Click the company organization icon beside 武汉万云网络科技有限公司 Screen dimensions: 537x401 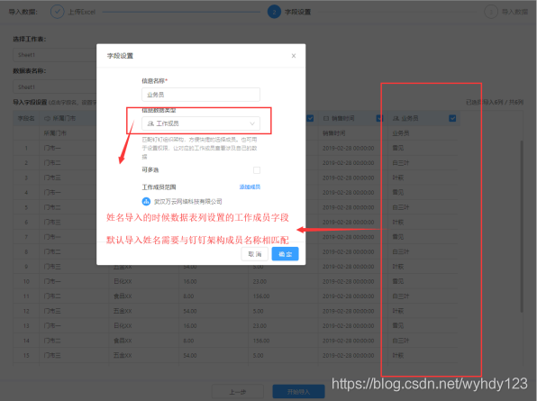pos(146,201)
